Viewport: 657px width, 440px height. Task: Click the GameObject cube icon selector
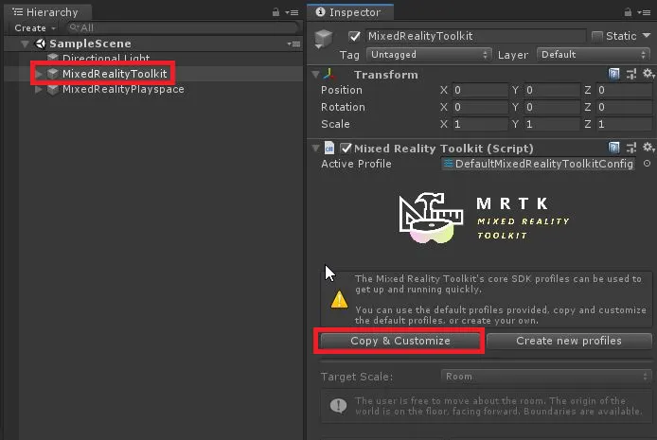(x=323, y=39)
